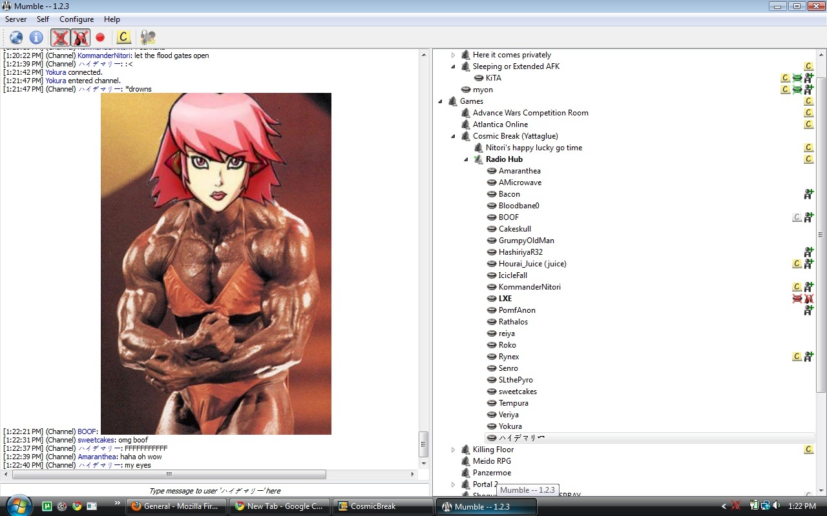Image resolution: width=827 pixels, height=516 pixels.
Task: Start recording with the red record button
Action: coord(100,37)
